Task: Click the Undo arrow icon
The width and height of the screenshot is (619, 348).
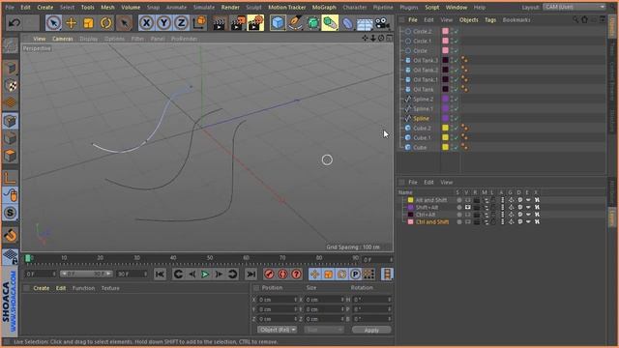Action: (x=15, y=23)
